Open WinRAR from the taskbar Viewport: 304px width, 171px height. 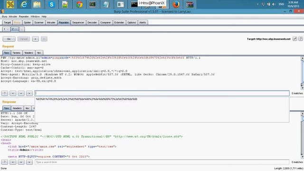coord(190,4)
